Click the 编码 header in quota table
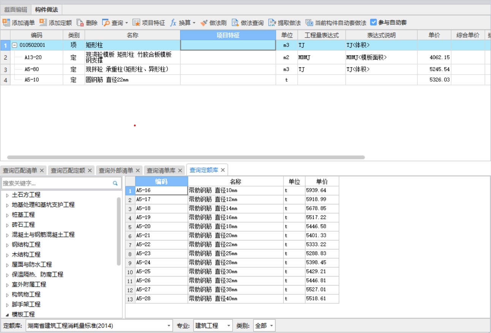 pyautogui.click(x=162, y=181)
